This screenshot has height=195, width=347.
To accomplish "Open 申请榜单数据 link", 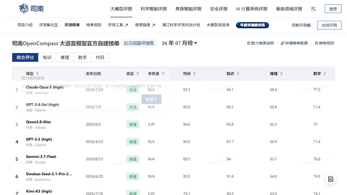I will tap(294, 43).
